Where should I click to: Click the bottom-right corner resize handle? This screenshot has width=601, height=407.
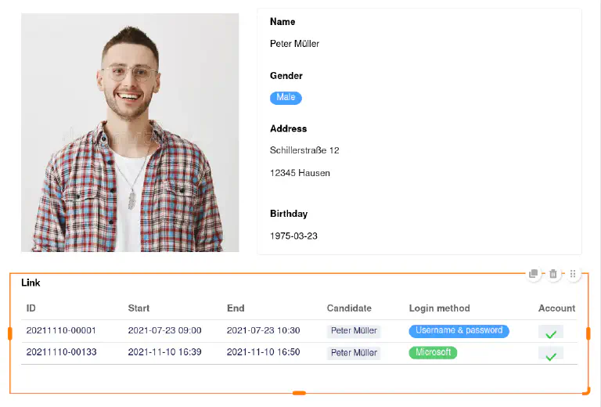click(587, 391)
